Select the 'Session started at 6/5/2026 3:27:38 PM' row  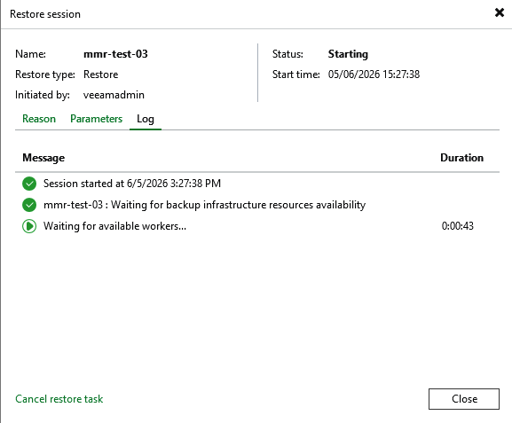(257, 184)
